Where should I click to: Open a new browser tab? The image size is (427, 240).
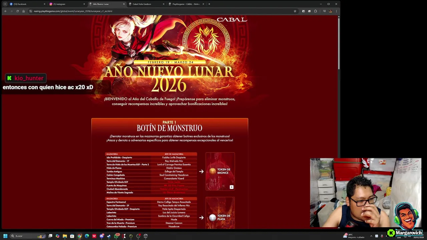tap(209, 4)
